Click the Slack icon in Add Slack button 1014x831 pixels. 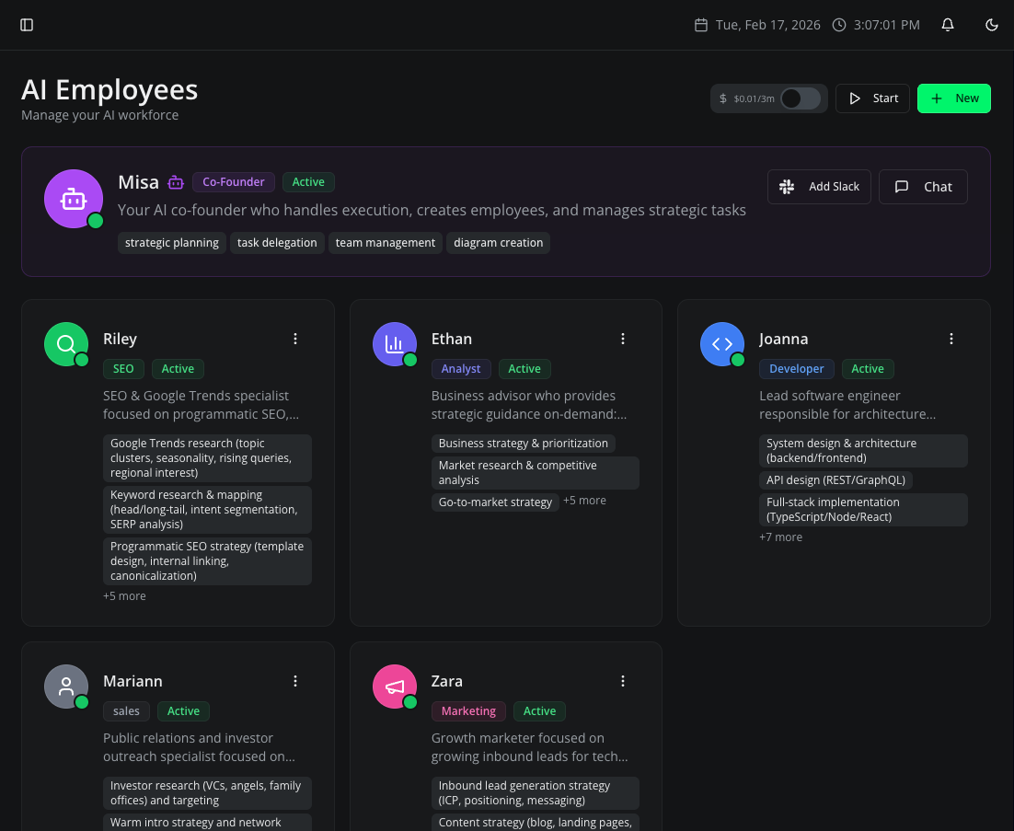tap(787, 187)
